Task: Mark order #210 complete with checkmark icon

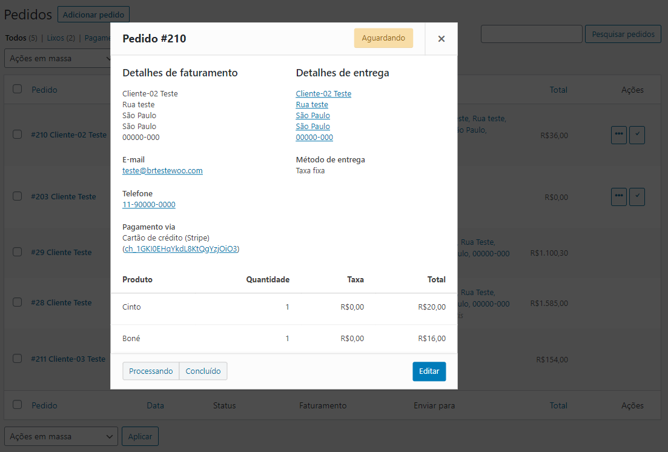Action: pyautogui.click(x=637, y=135)
